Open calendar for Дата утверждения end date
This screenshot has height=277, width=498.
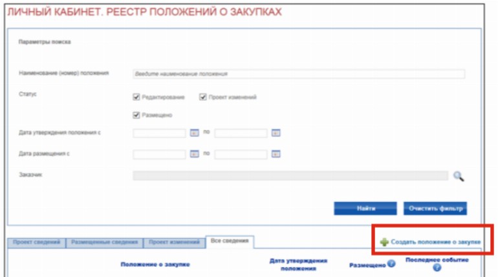coord(276,133)
